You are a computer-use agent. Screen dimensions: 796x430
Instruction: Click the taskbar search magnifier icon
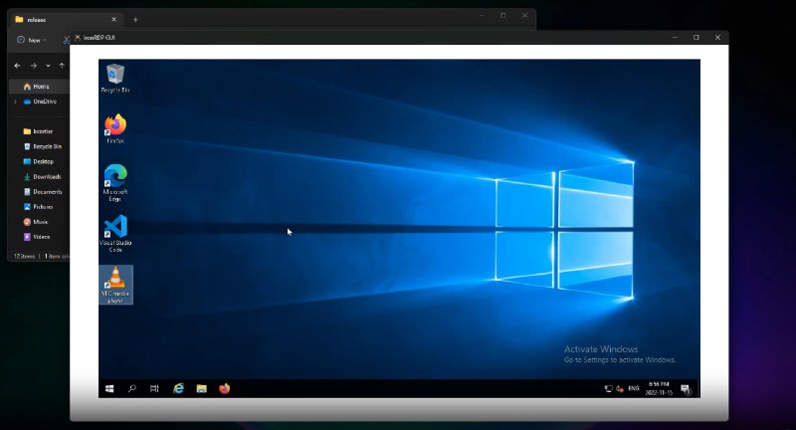[x=131, y=388]
